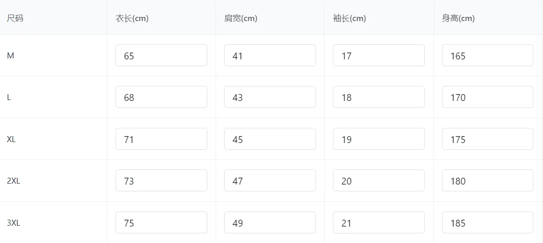Select the XL 肩宽 field with 45
This screenshot has height=243, width=543.
click(270, 139)
